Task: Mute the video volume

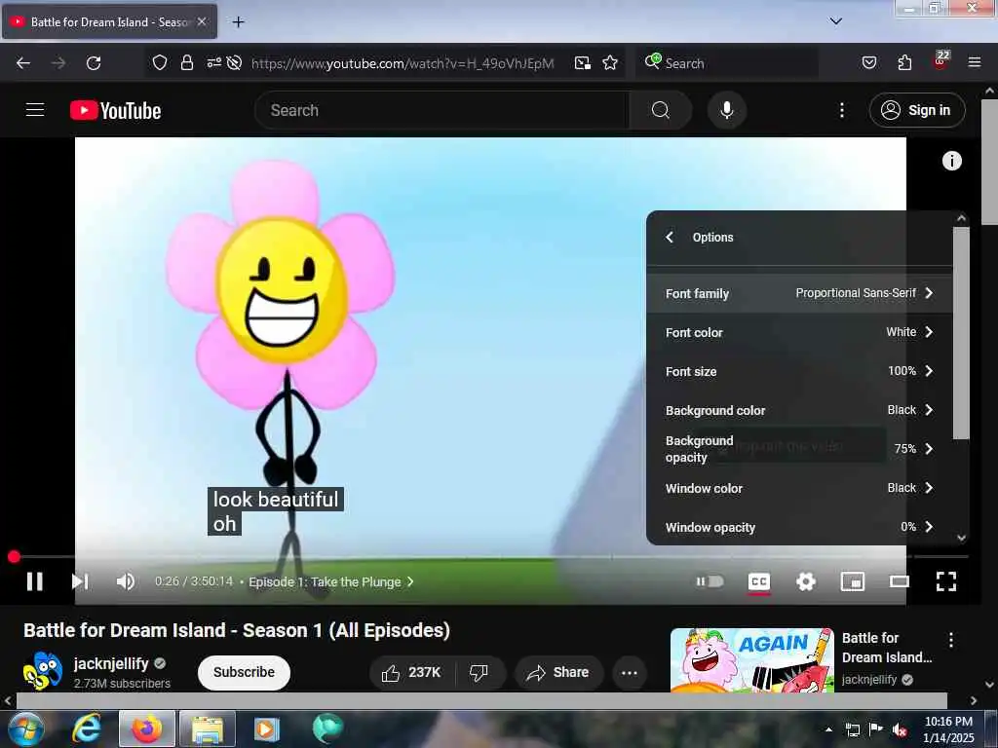Action: click(126, 581)
